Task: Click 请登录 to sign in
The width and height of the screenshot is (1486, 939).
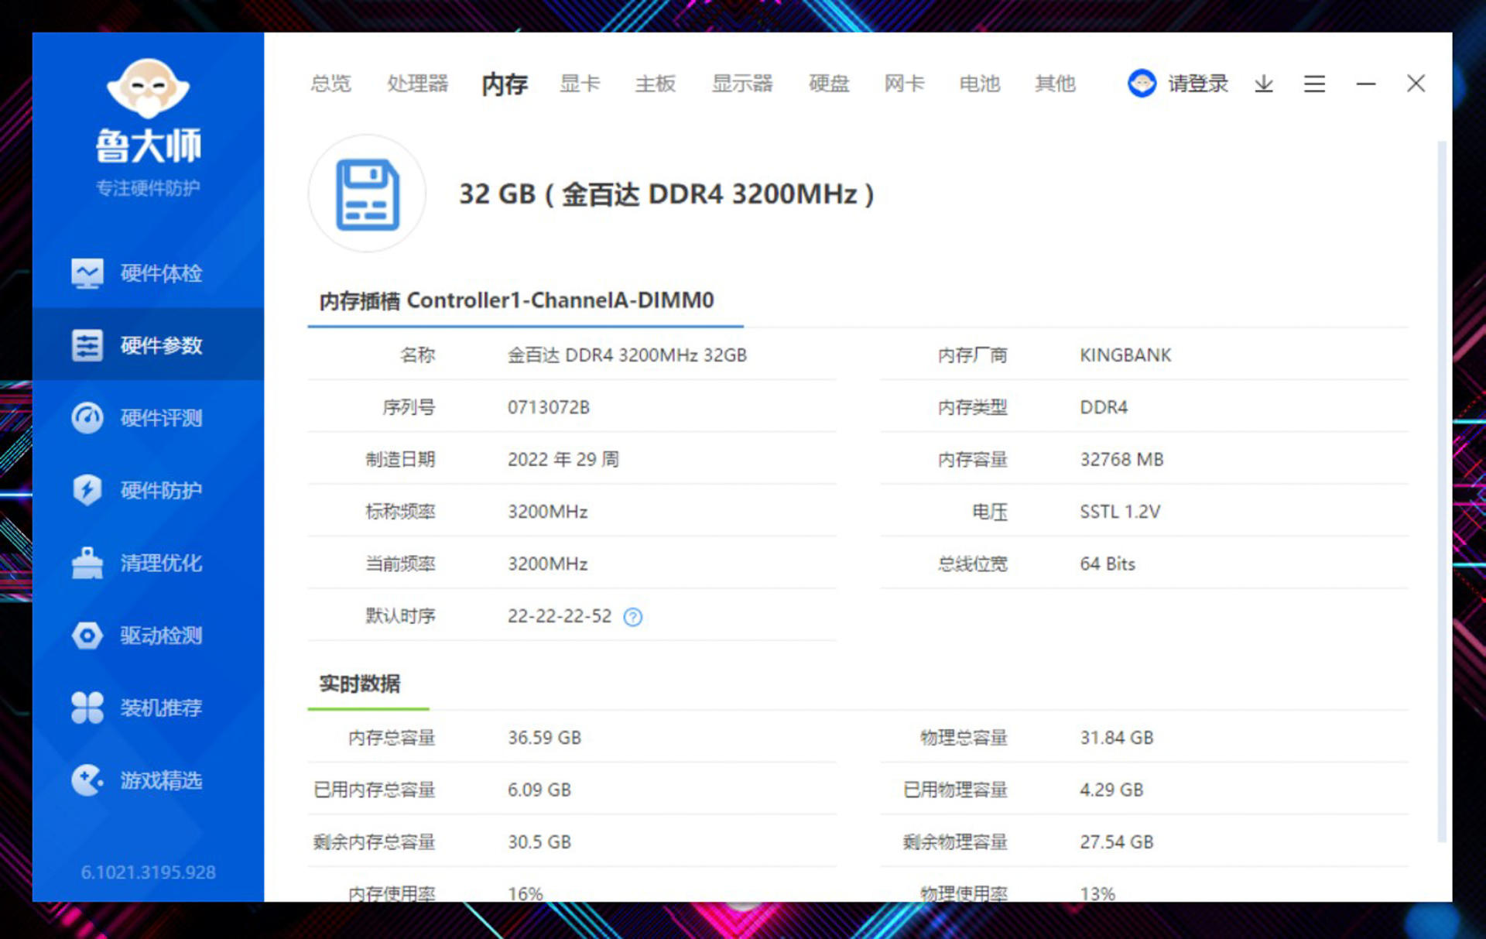Action: [x=1196, y=84]
